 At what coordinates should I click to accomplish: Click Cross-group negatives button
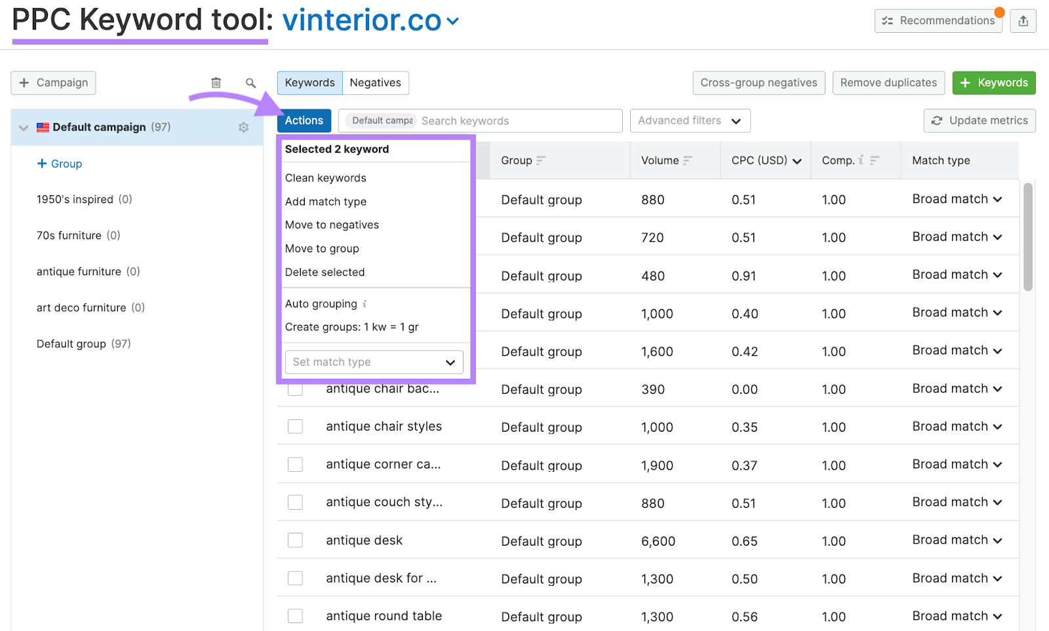pos(759,83)
